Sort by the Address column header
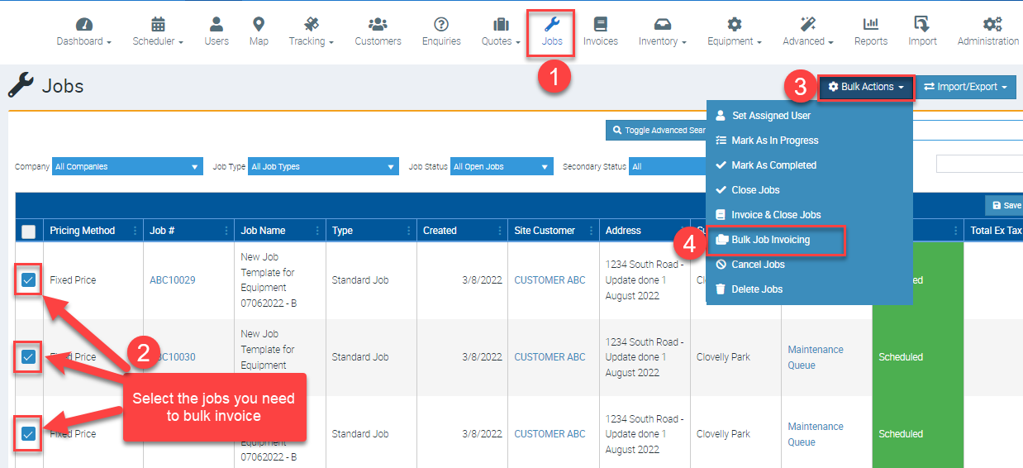This screenshot has height=468, width=1023. click(x=623, y=231)
